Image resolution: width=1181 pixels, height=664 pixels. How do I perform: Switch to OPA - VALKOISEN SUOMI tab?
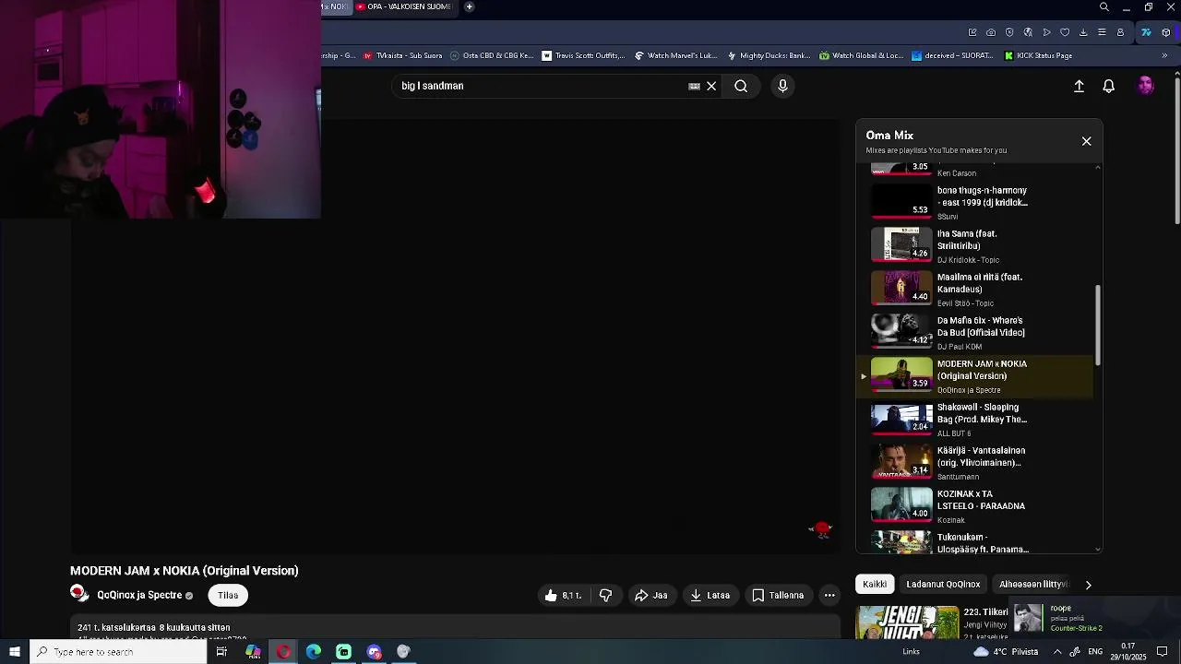(x=404, y=6)
